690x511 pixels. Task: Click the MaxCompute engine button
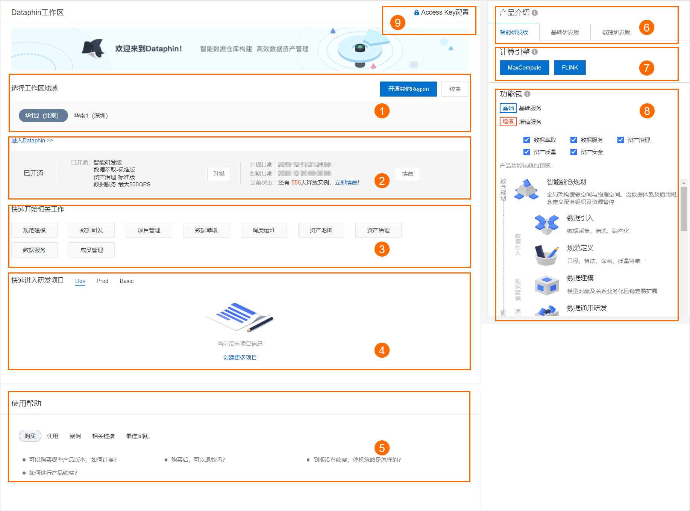pyautogui.click(x=524, y=68)
